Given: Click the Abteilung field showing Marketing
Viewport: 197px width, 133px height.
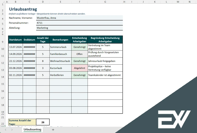Looking at the screenshot, I should (79, 28).
